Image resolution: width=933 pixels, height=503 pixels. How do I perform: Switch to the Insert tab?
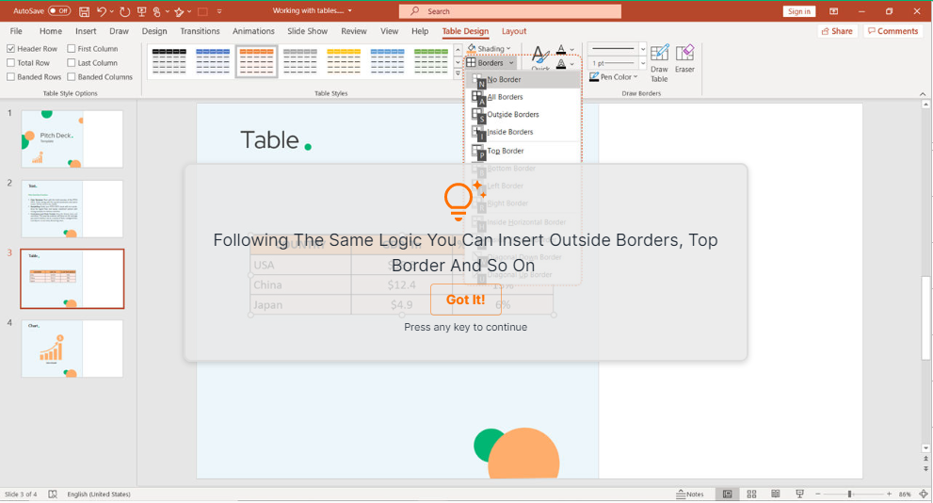tap(86, 31)
